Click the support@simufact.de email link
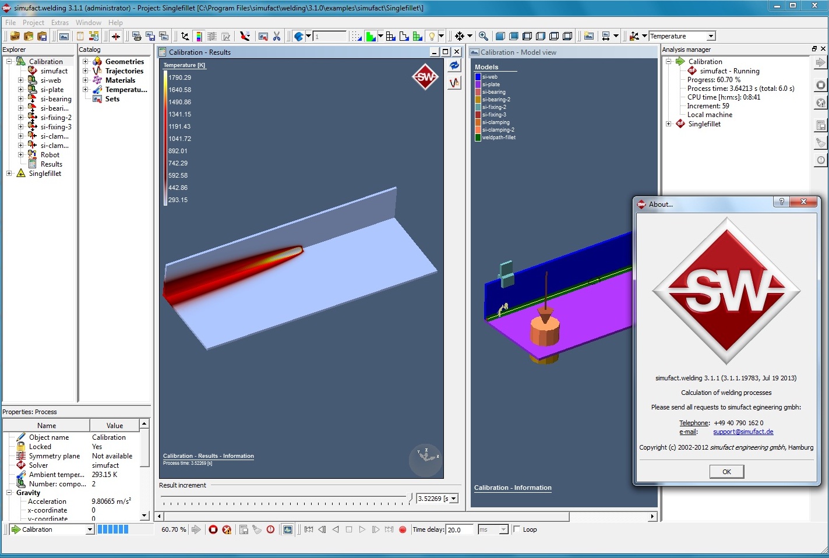Viewport: 829px width, 558px height. click(743, 432)
